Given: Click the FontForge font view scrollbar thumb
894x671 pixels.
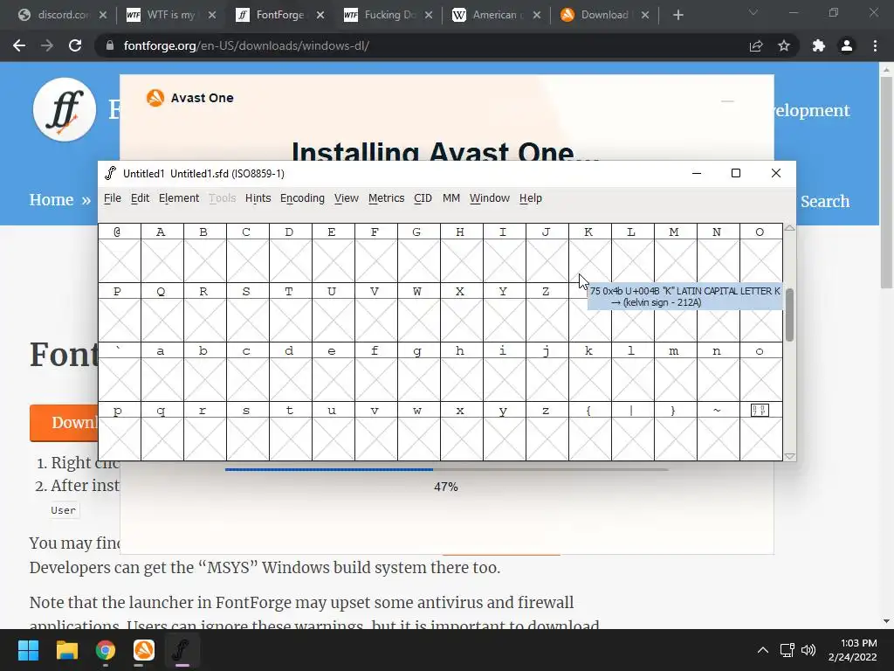Looking at the screenshot, I should pyautogui.click(x=789, y=315).
